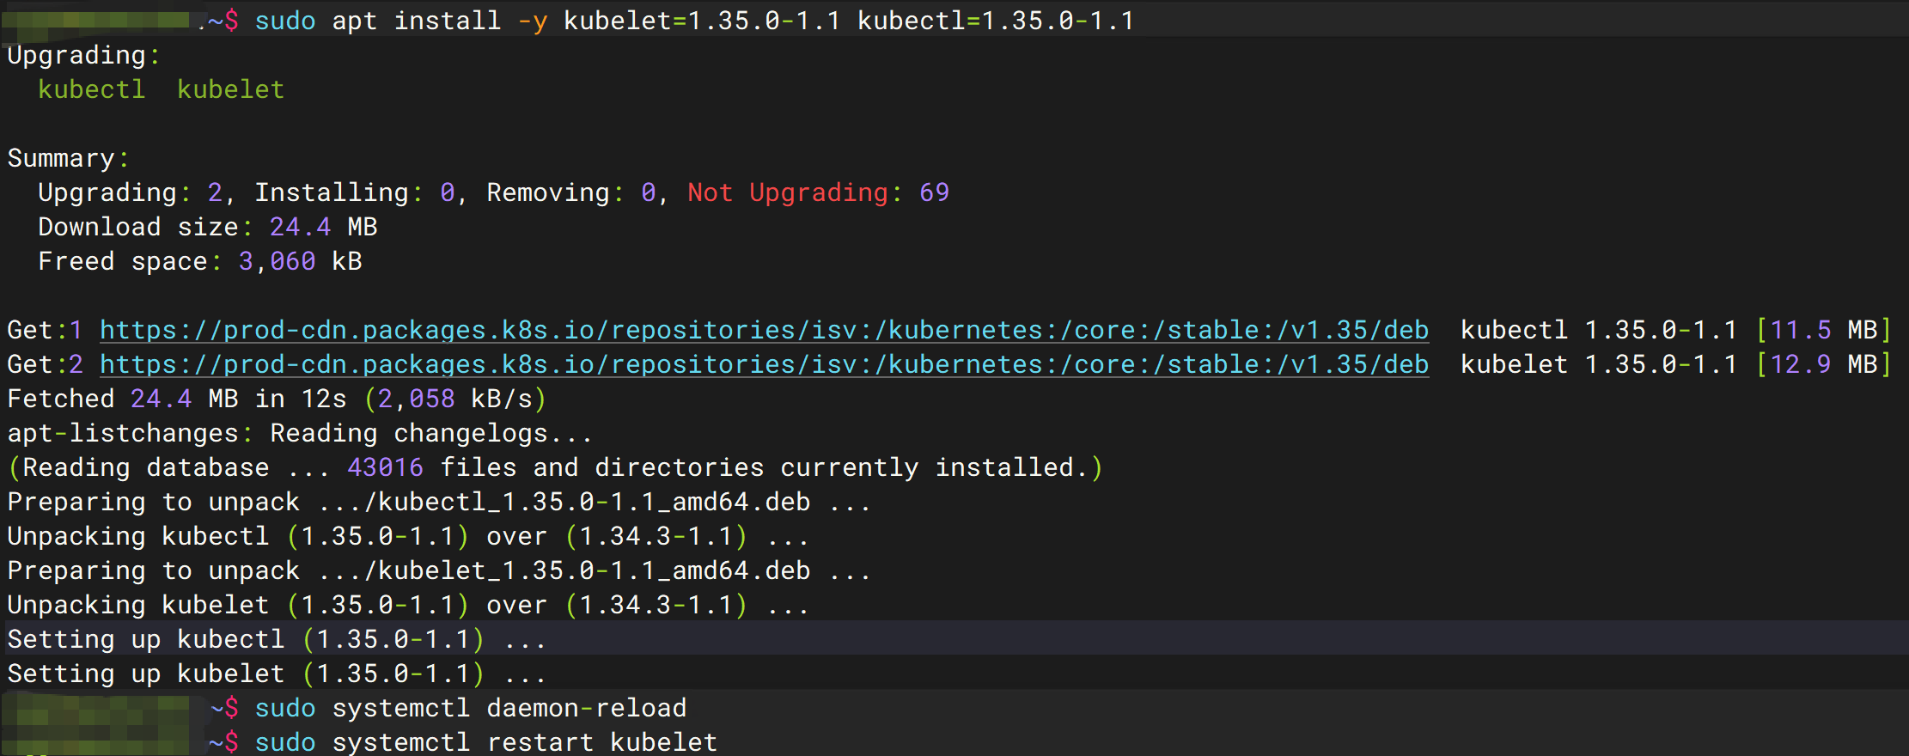Click the Unpacking kubectl over 1.34.3 line

(x=408, y=536)
